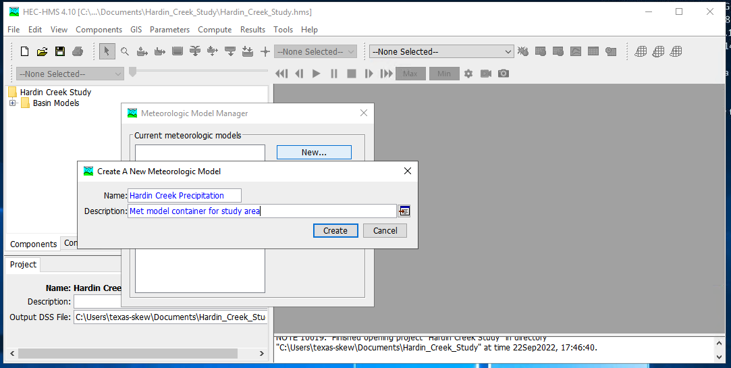Viewport: 731px width, 368px height.
Task: Save the project via floppy disk icon
Action: (x=59, y=51)
